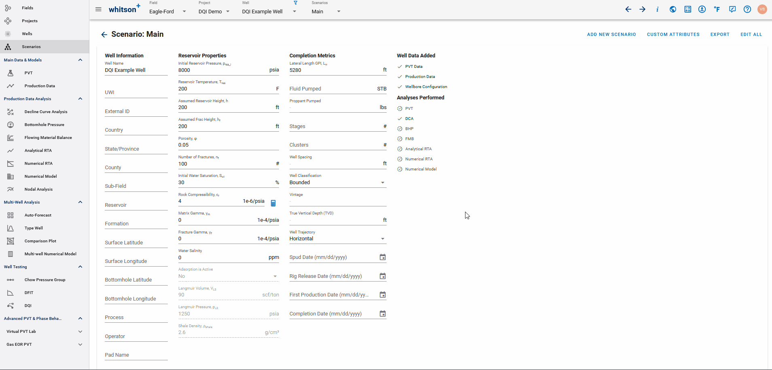Click the globe icon in top toolbar
The width and height of the screenshot is (772, 370).
[x=673, y=9]
